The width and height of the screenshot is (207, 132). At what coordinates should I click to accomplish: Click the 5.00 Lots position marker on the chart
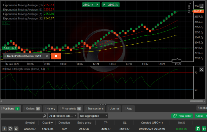click(10, 48)
